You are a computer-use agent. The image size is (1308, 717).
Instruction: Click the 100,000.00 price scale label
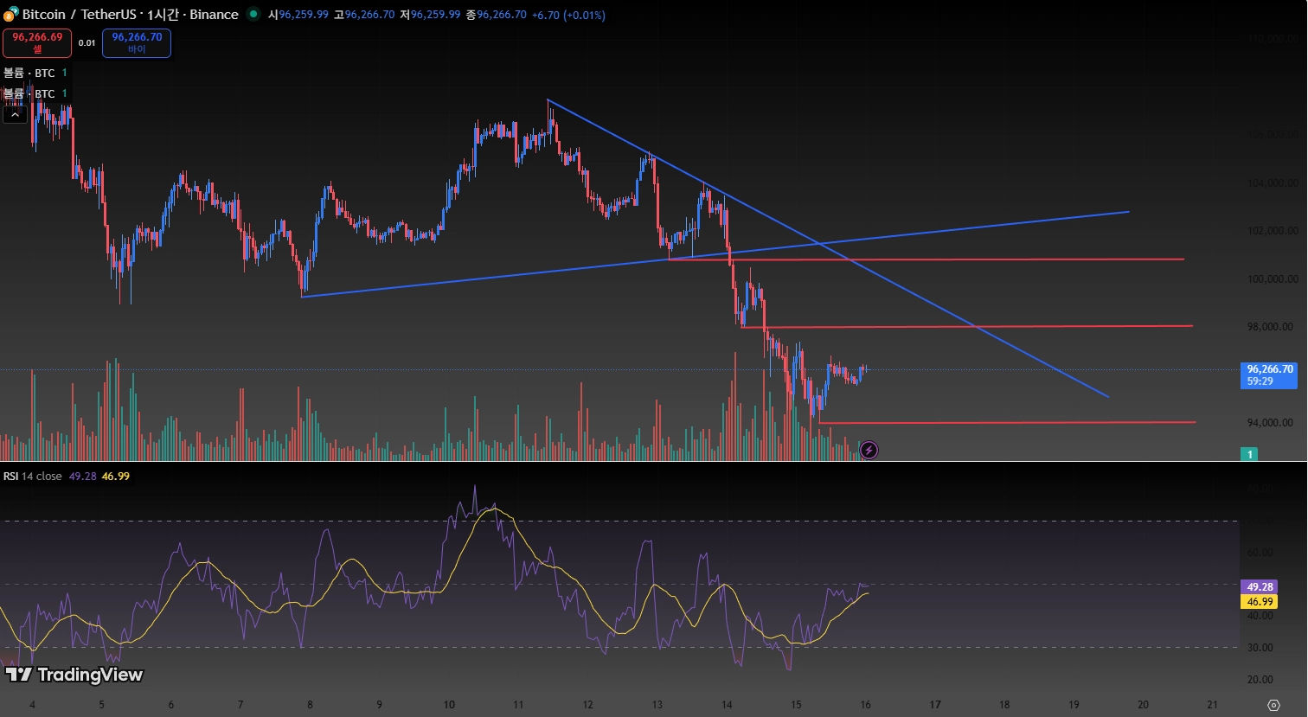point(1273,279)
